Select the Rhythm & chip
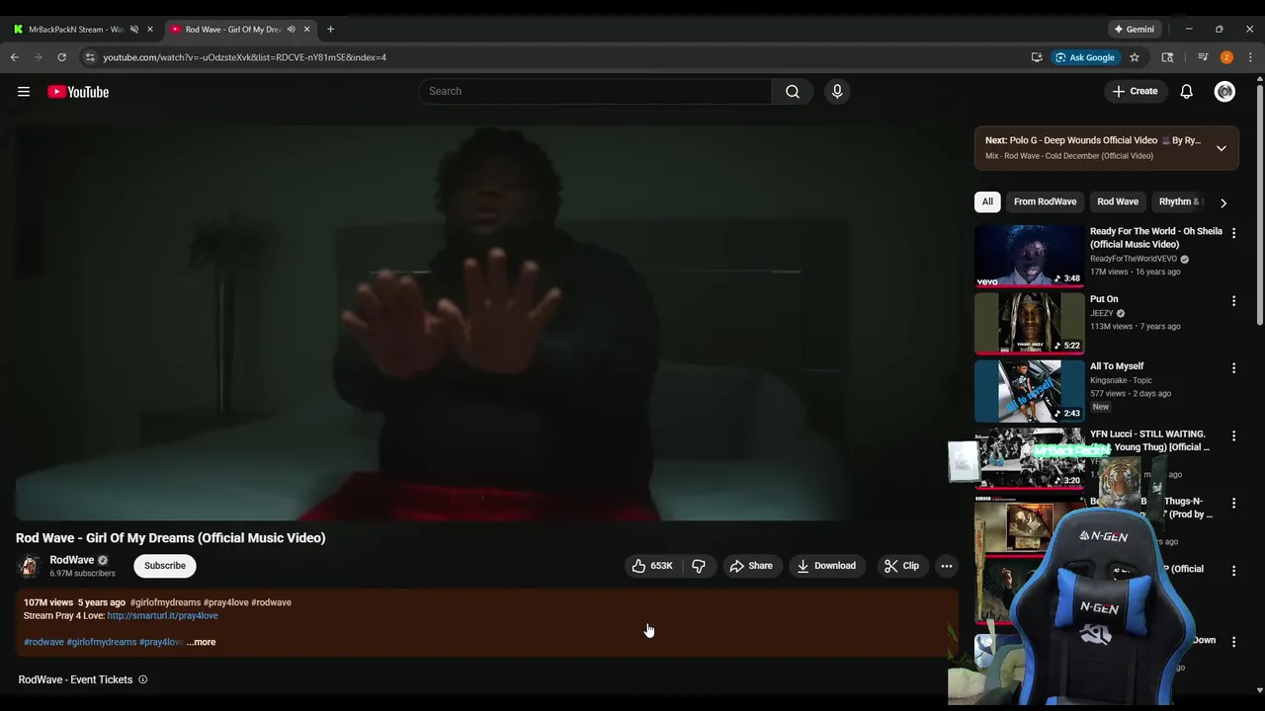1265x711 pixels. click(x=1179, y=201)
